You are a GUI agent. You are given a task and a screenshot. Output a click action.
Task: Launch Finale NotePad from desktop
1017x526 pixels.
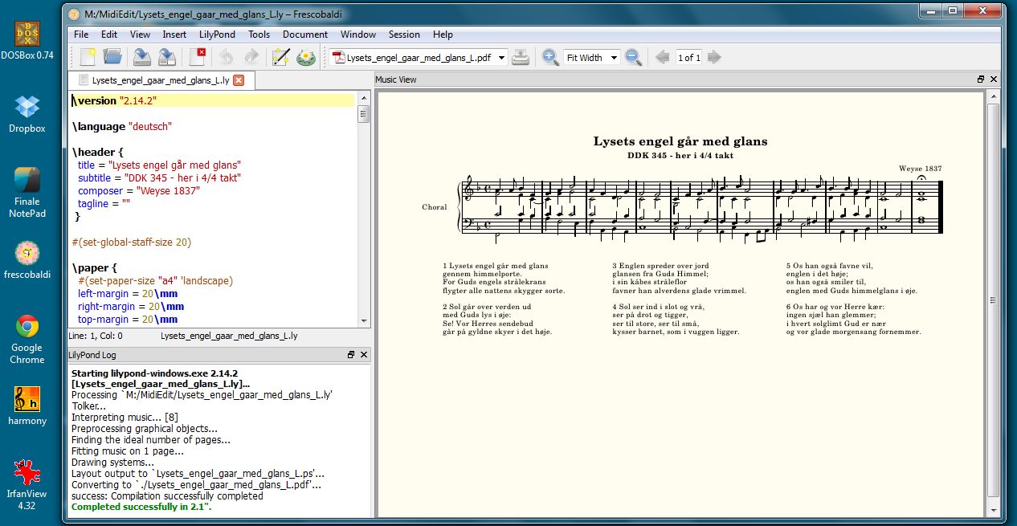[27, 193]
